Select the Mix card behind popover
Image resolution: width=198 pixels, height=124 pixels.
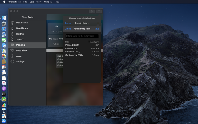[x=55, y=29]
